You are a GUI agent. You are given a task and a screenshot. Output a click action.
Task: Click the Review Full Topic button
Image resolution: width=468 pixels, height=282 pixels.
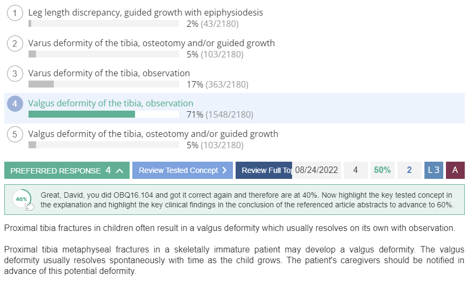264,170
